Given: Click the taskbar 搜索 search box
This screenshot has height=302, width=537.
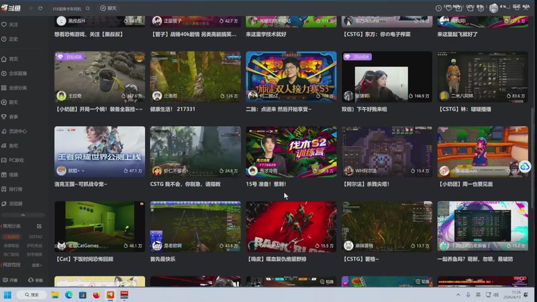Looking at the screenshot, I should (32, 295).
